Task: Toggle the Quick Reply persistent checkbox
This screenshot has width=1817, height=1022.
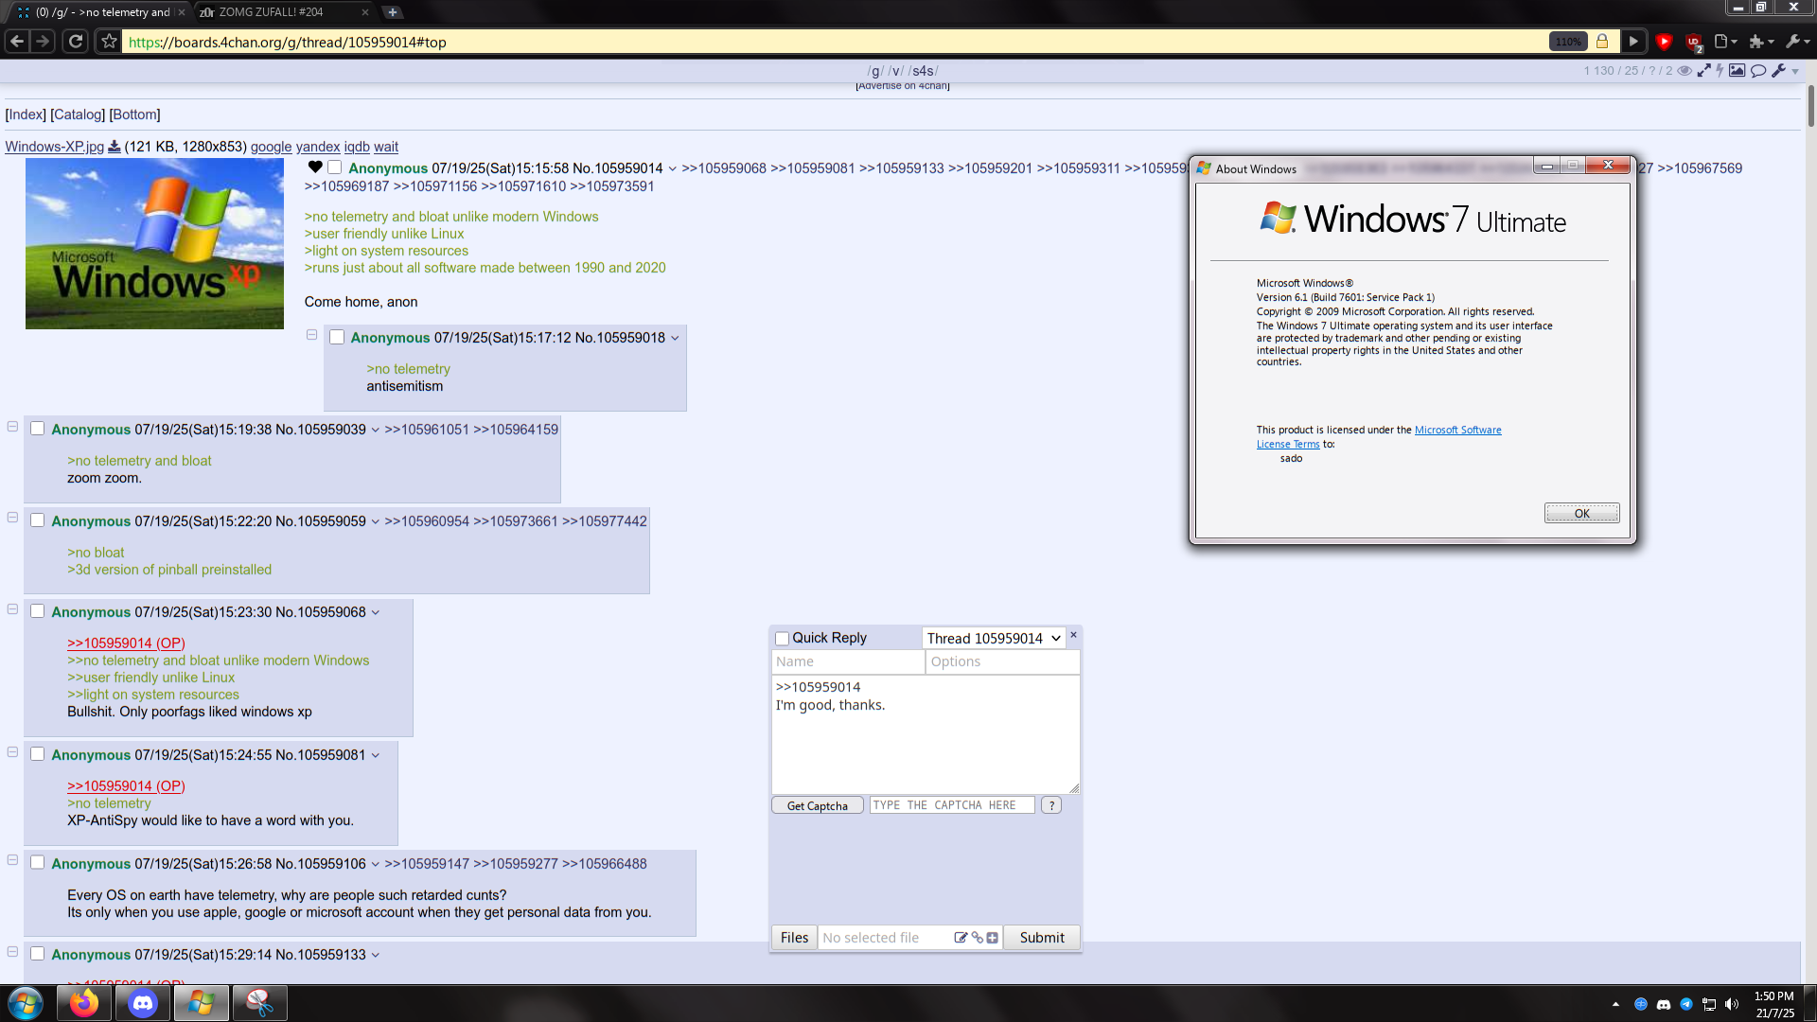Action: [x=782, y=639]
